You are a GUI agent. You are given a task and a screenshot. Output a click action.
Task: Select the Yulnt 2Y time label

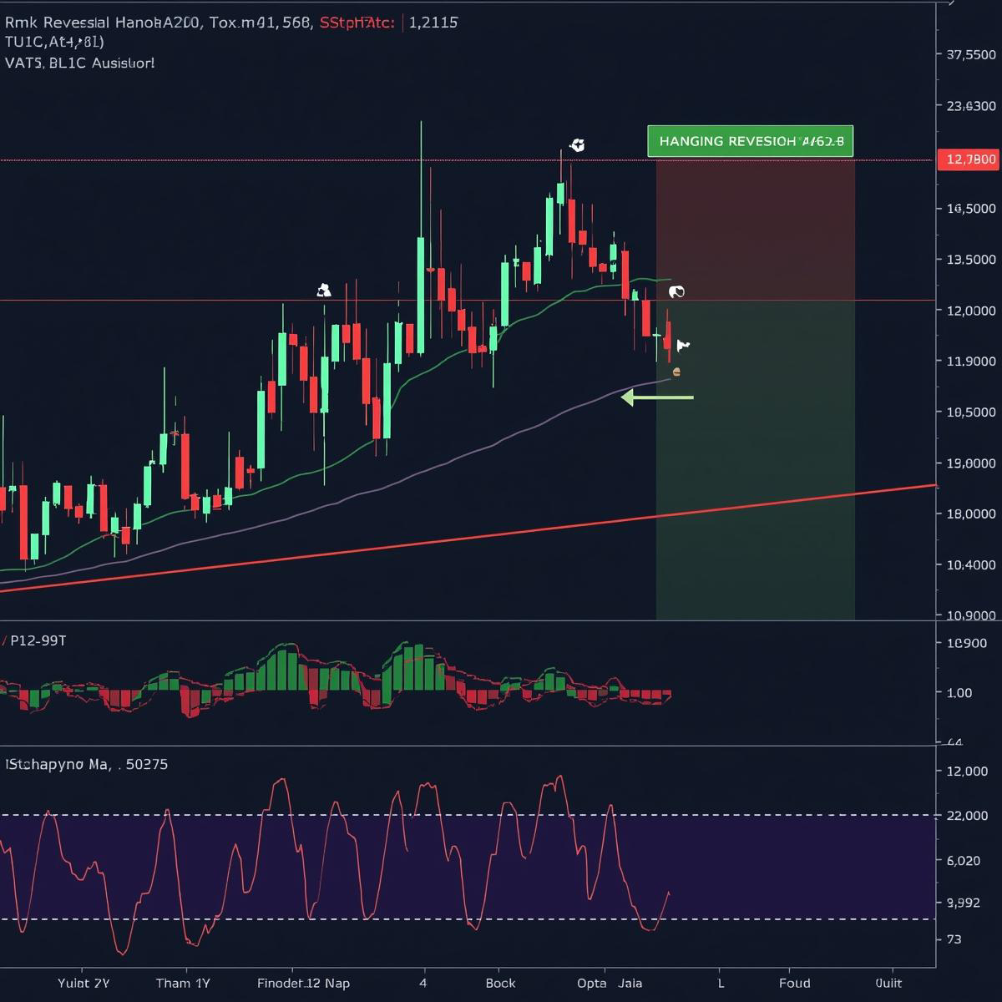click(83, 983)
